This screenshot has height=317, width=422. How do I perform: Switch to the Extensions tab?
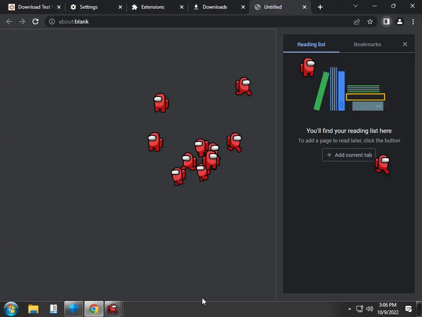click(x=157, y=7)
